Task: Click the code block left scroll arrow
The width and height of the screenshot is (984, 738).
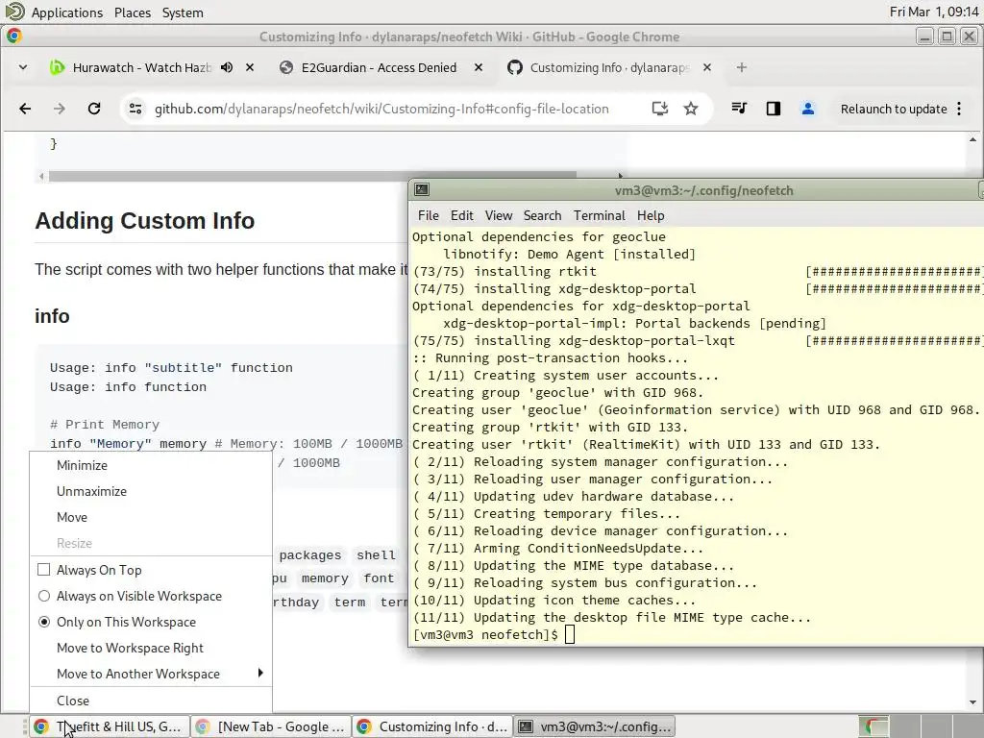Action: [41, 177]
